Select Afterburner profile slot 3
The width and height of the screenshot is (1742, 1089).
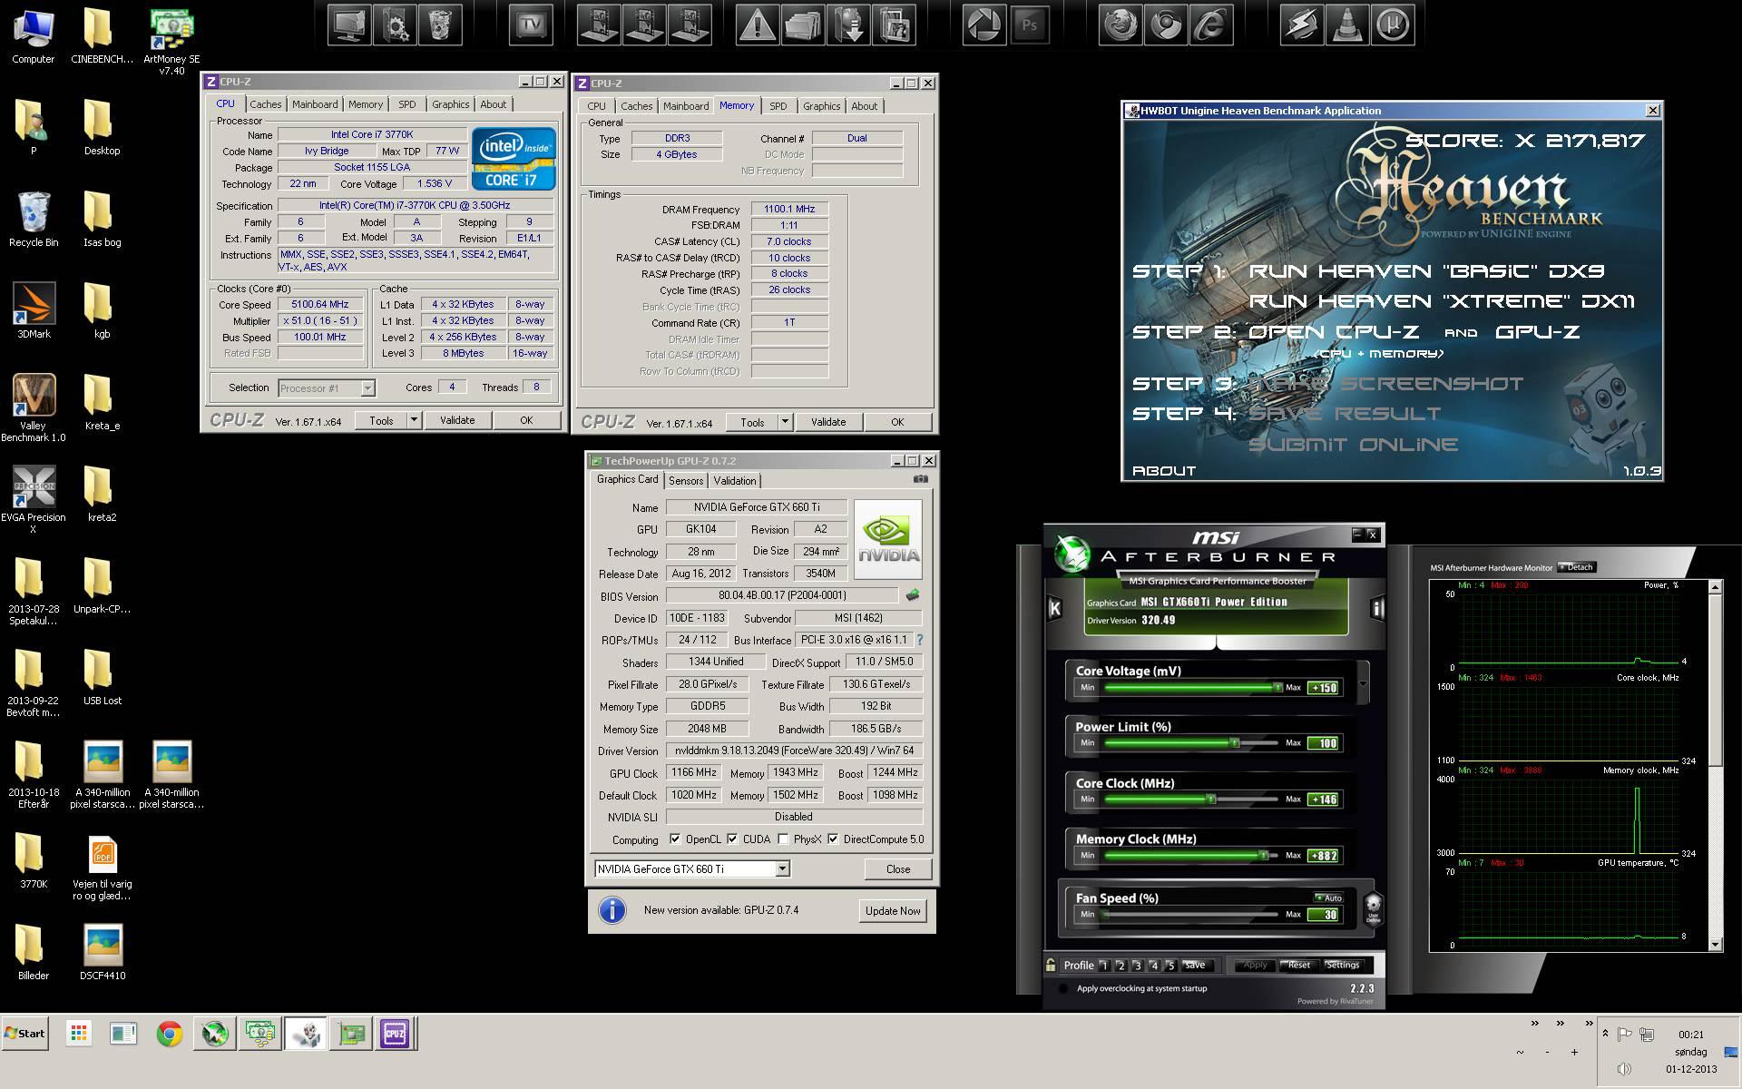click(x=1137, y=965)
